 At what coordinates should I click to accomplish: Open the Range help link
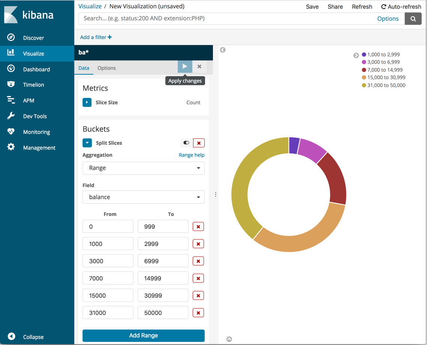tap(192, 155)
